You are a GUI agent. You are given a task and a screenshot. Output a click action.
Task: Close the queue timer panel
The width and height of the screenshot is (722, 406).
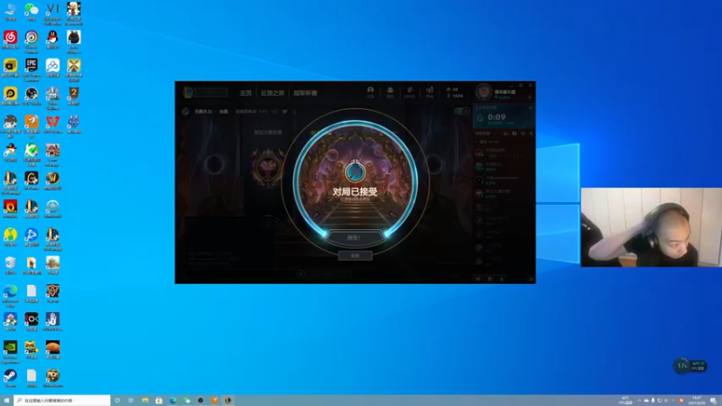(x=531, y=107)
